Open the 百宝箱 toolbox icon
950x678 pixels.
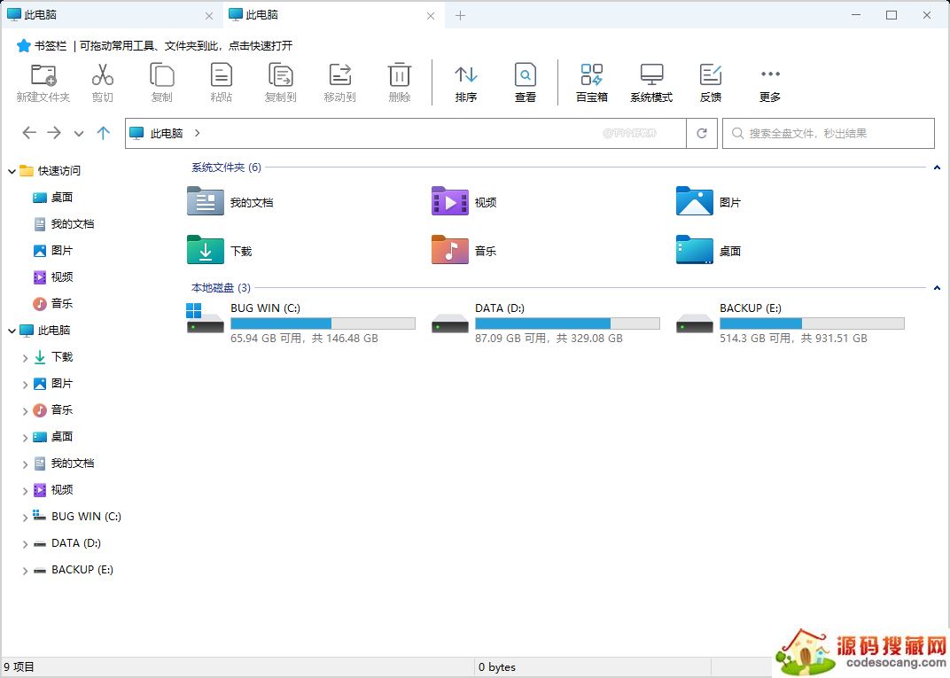click(x=591, y=75)
